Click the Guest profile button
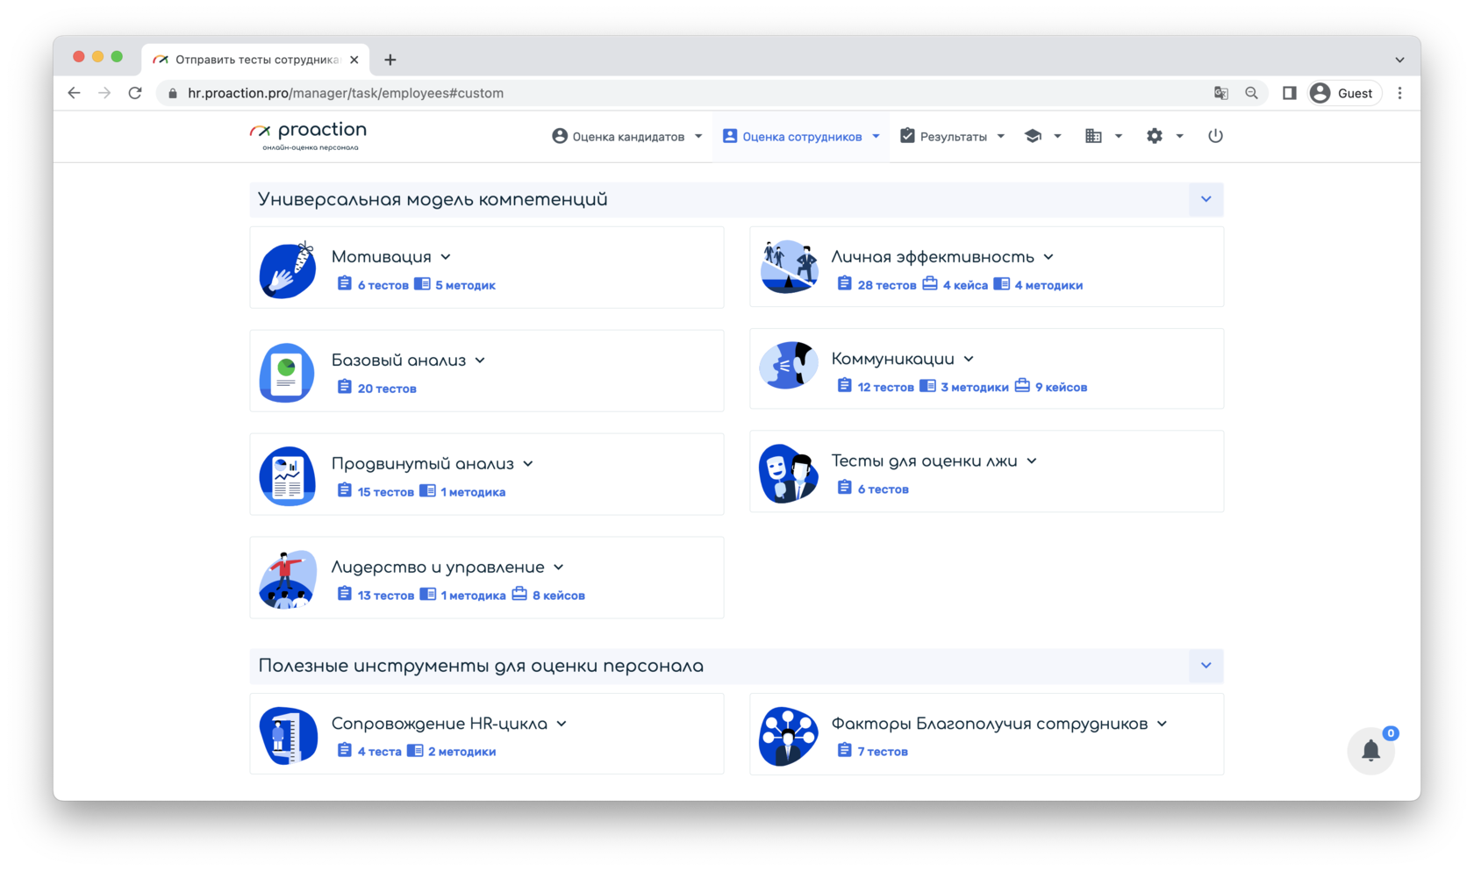 (1342, 93)
